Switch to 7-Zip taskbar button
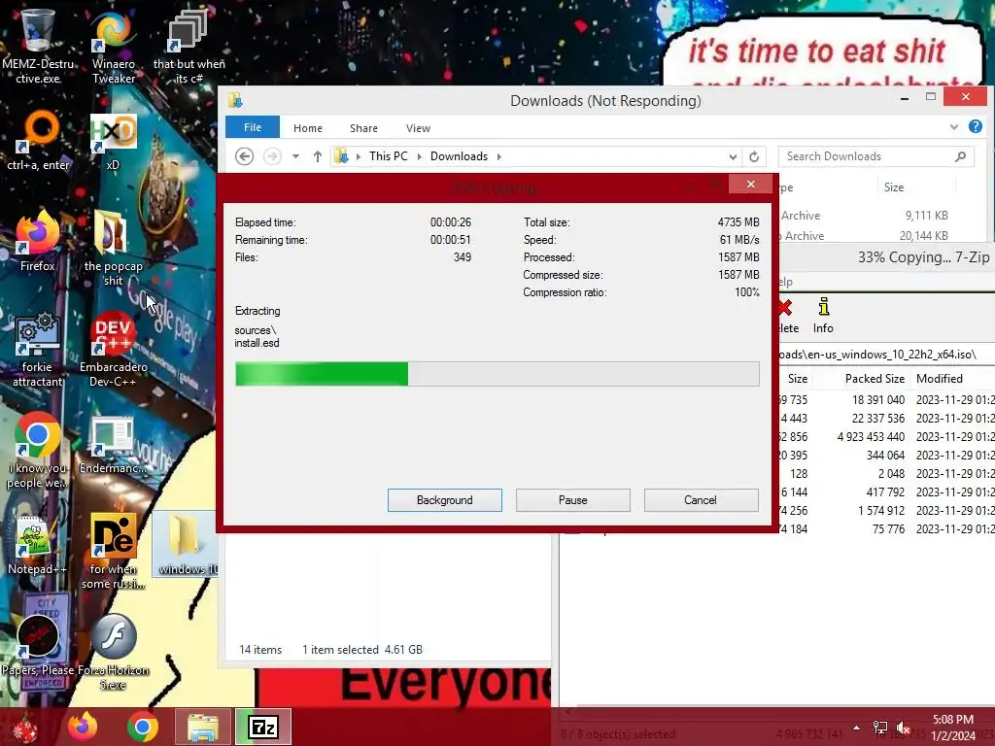 (263, 727)
